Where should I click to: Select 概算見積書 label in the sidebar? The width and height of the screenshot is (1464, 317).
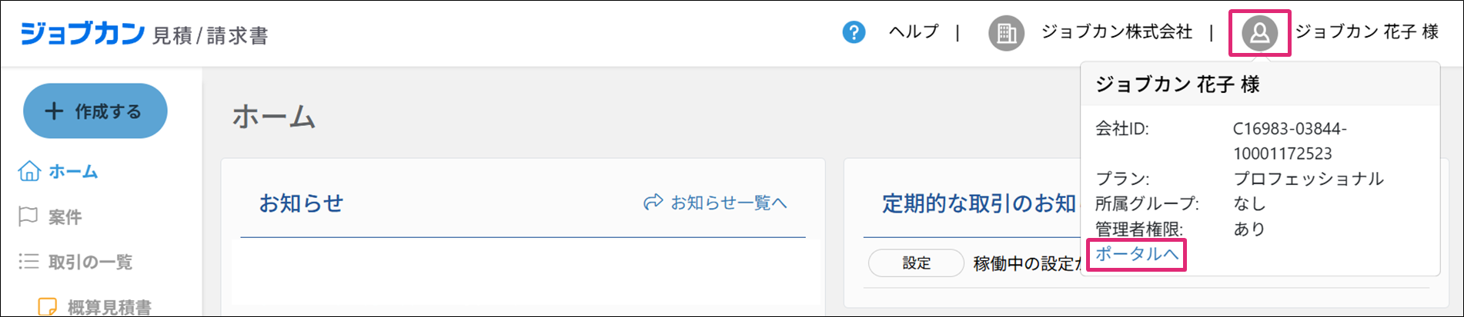pyautogui.click(x=109, y=307)
